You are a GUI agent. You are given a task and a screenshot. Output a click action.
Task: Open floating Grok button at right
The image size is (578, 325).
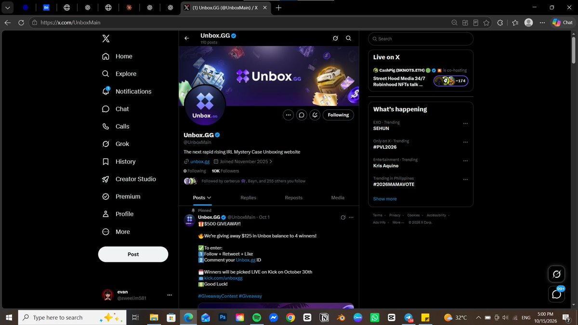pos(556,274)
